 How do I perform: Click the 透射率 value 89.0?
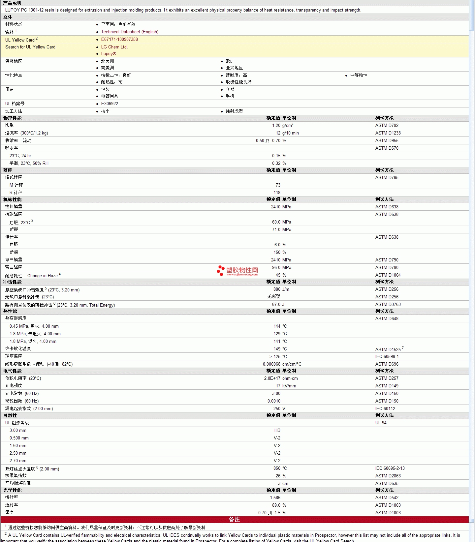(x=276, y=505)
